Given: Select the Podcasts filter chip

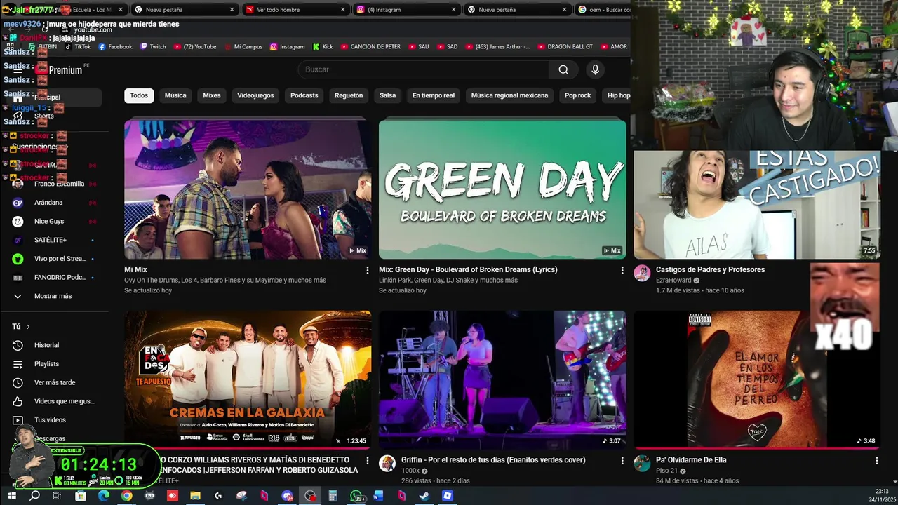Looking at the screenshot, I should pos(304,95).
